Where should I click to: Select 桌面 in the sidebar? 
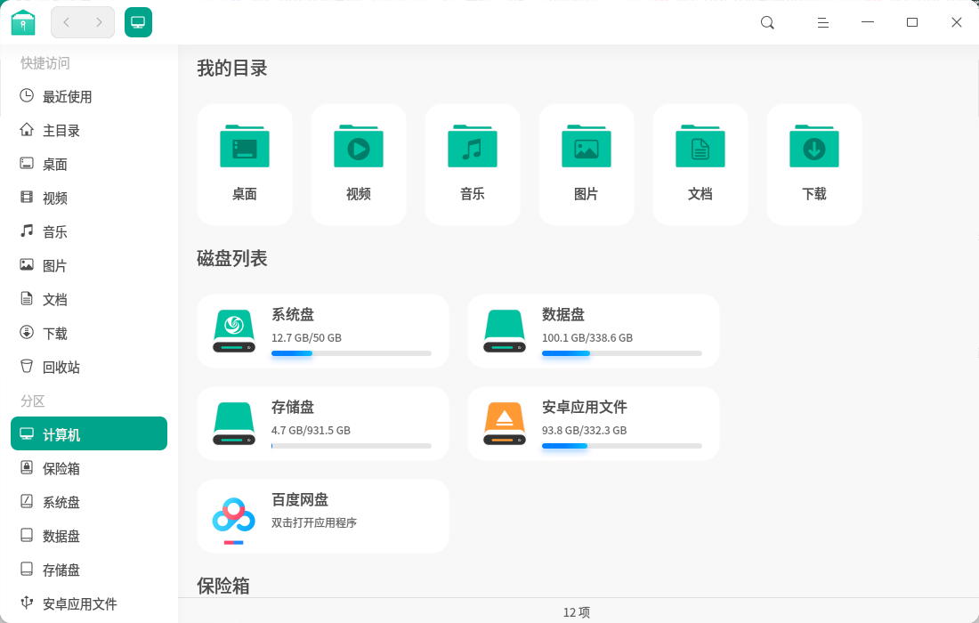point(89,164)
